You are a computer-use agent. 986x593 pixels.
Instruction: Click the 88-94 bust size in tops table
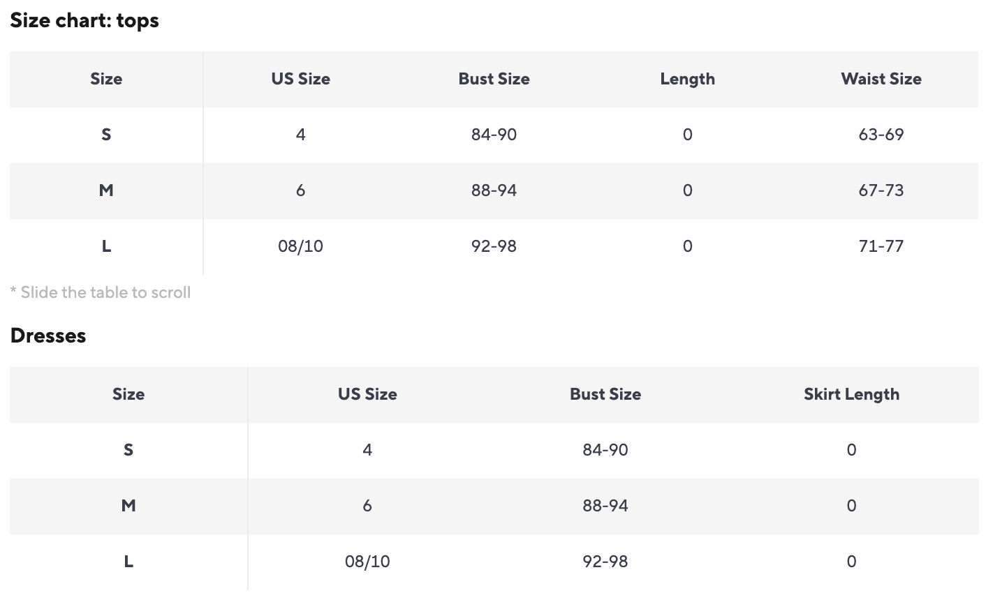coord(494,190)
